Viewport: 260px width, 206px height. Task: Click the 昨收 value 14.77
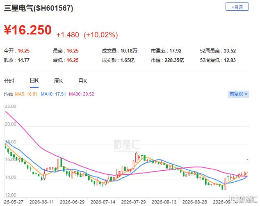23,60
